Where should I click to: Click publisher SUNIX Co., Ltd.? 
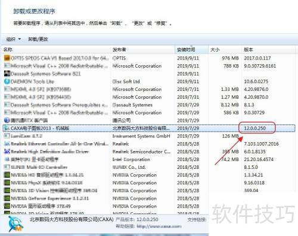[129, 167]
